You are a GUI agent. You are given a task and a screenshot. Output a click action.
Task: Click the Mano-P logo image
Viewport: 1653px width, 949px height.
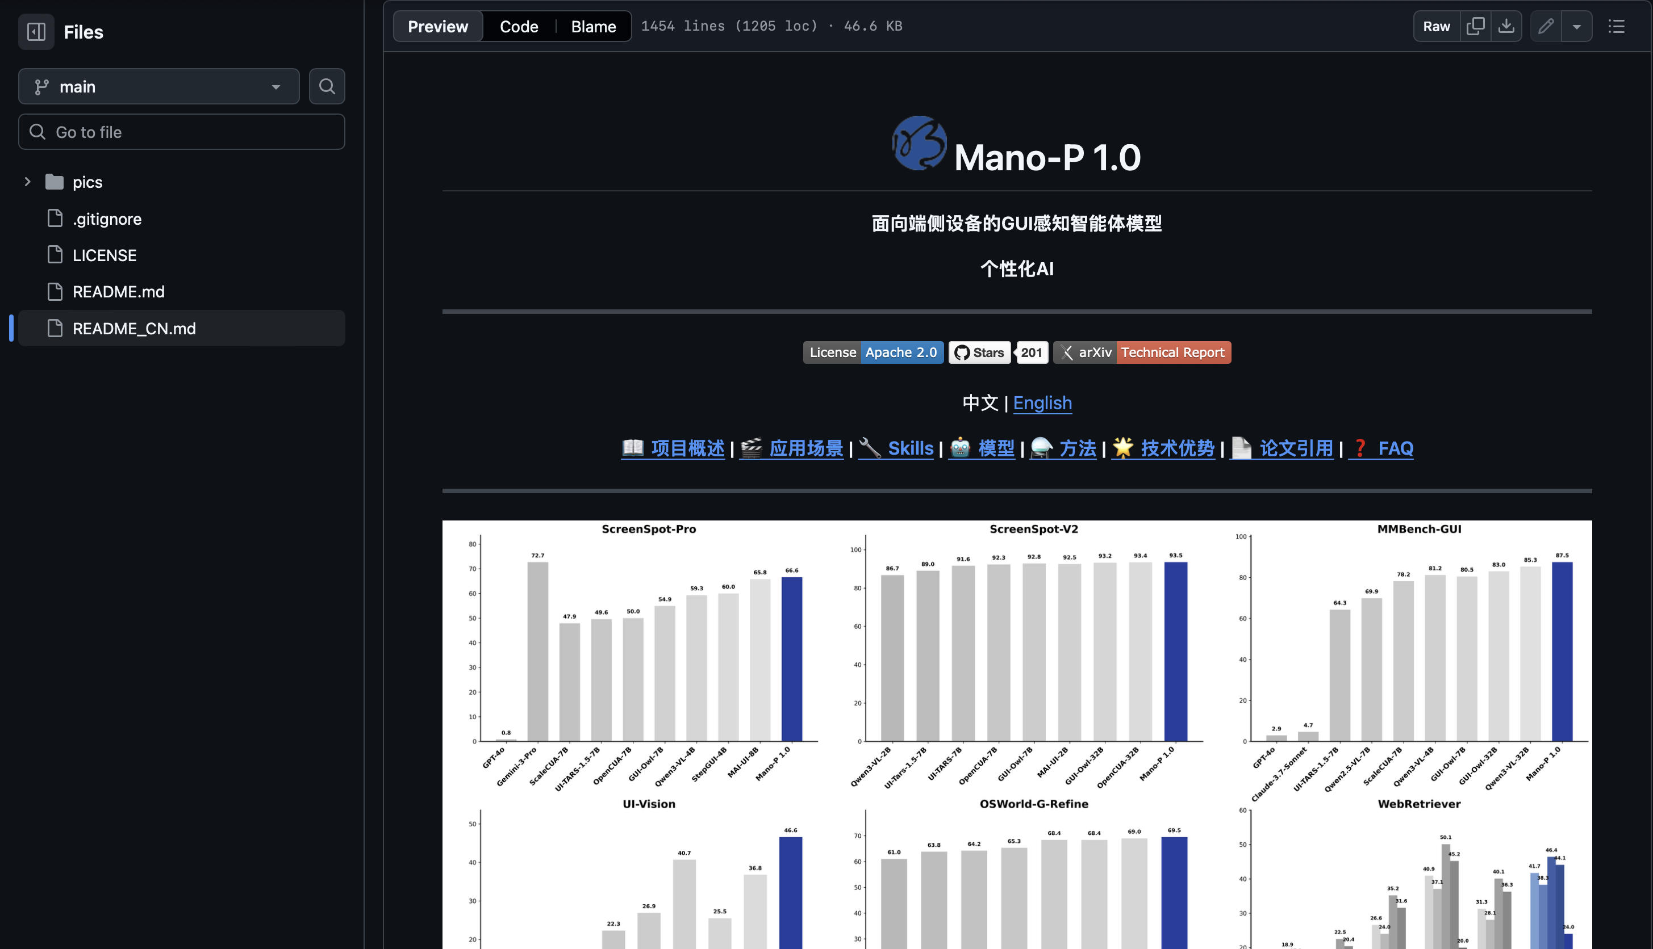coord(919,144)
